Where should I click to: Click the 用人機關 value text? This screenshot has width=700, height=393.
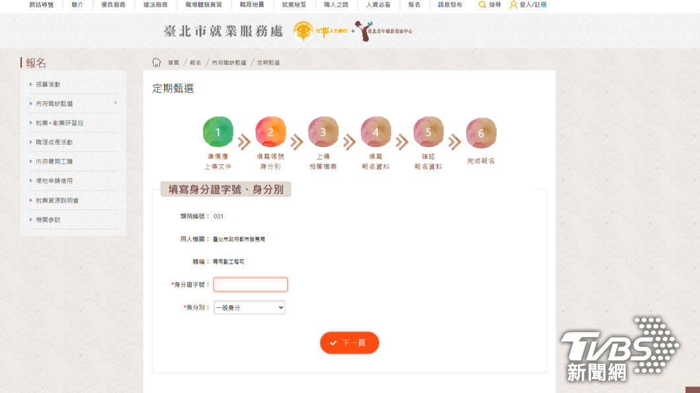coord(239,239)
